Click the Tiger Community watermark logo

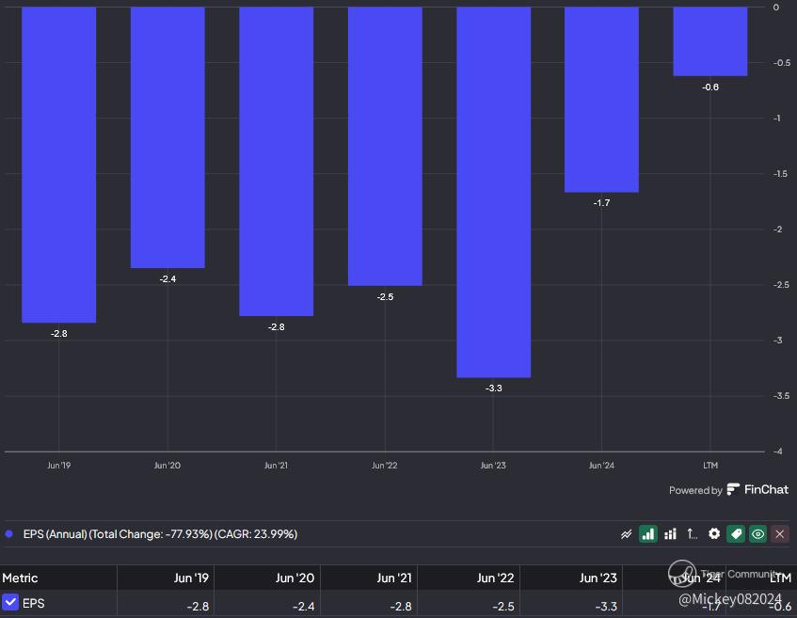pyautogui.click(x=681, y=573)
